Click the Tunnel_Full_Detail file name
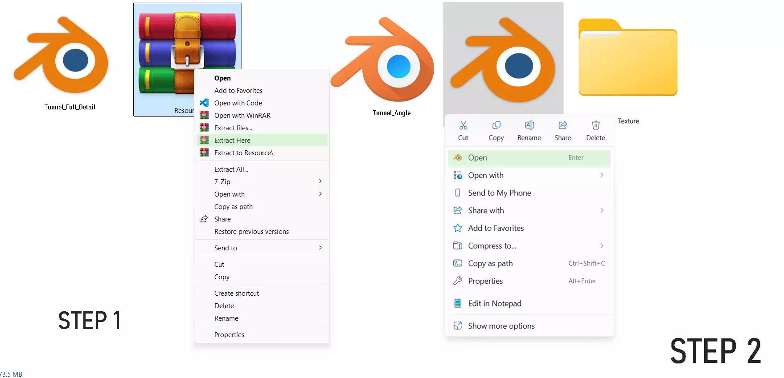 coord(70,107)
